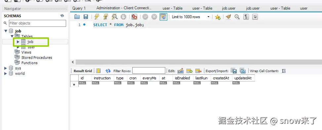Open a SQL script file

pyautogui.click(x=77, y=17)
